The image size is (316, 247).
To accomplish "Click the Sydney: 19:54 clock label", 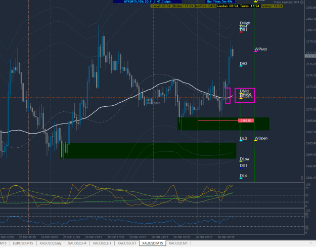I will [272, 6].
